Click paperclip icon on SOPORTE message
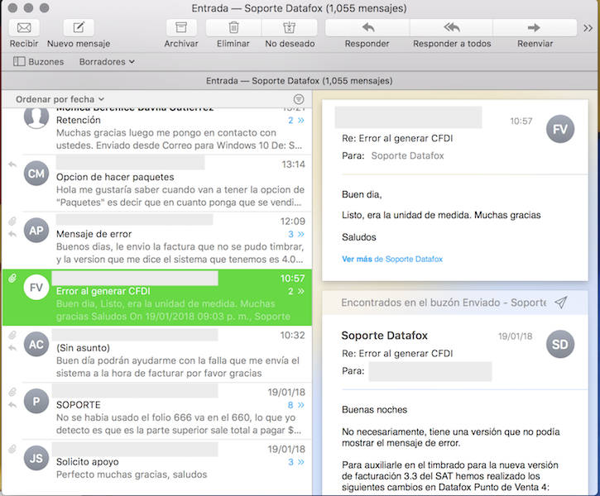 click(12, 392)
